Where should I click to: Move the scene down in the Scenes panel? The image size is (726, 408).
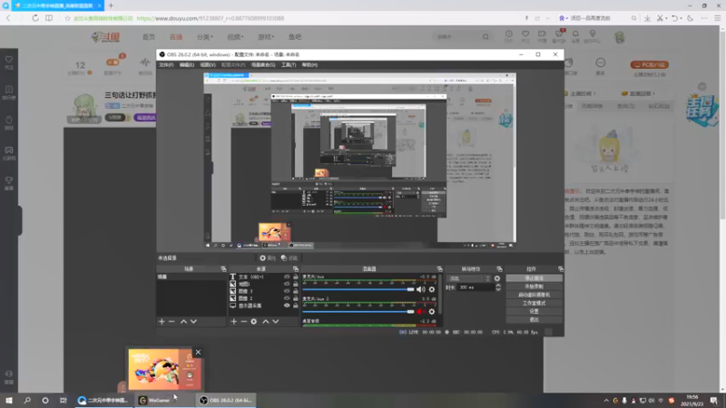[x=193, y=322]
